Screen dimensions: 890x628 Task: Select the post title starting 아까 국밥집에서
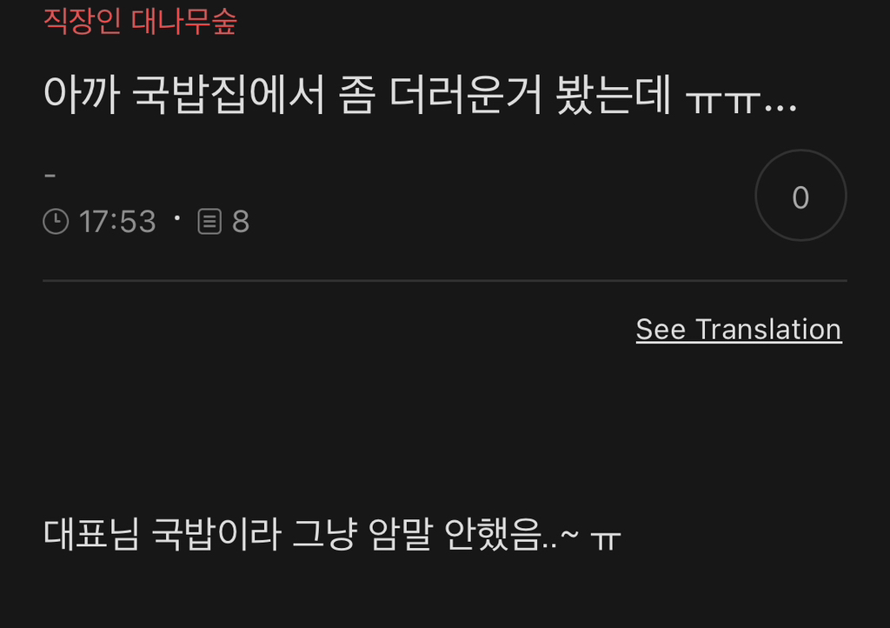[421, 94]
